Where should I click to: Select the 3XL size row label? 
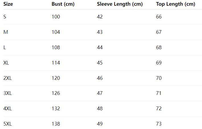pyautogui.click(x=8, y=93)
